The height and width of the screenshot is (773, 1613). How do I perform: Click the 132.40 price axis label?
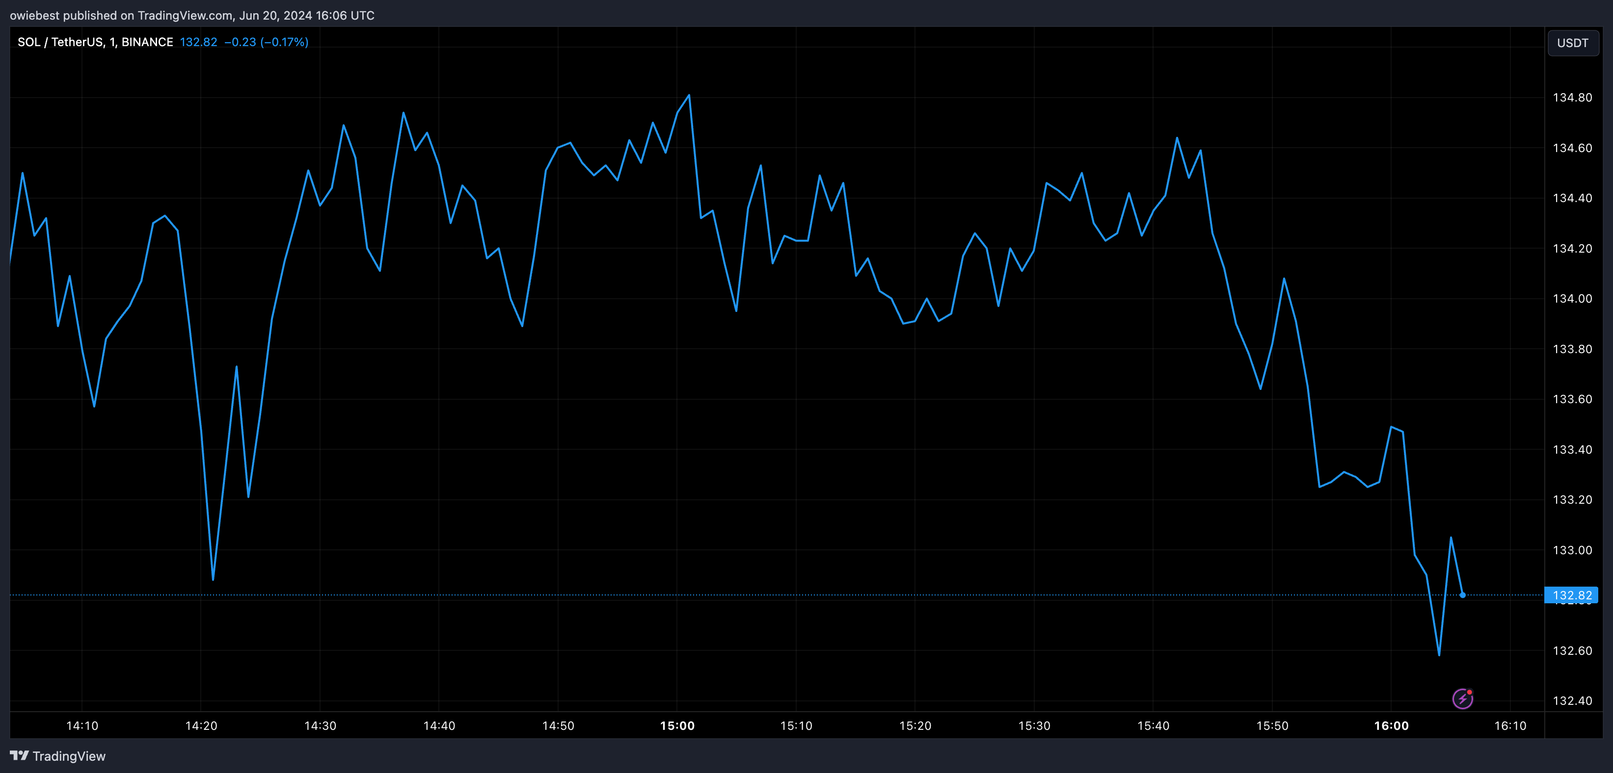click(x=1572, y=700)
